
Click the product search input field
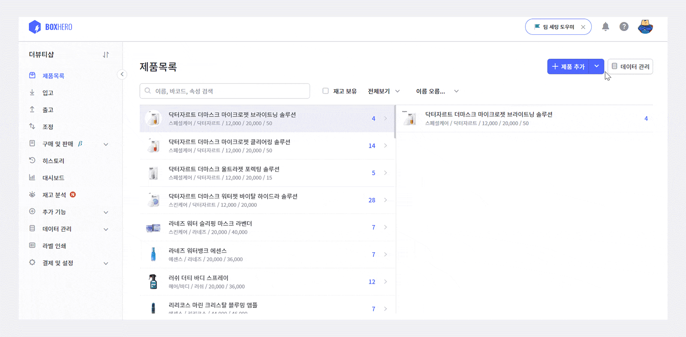225,91
